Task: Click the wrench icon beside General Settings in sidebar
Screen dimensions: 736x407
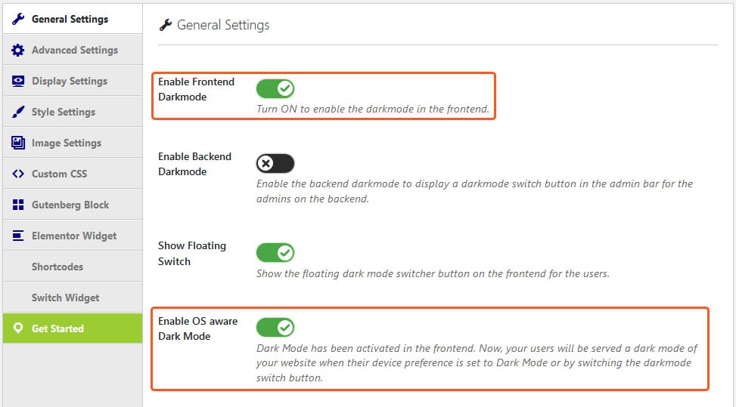Action: click(x=18, y=19)
